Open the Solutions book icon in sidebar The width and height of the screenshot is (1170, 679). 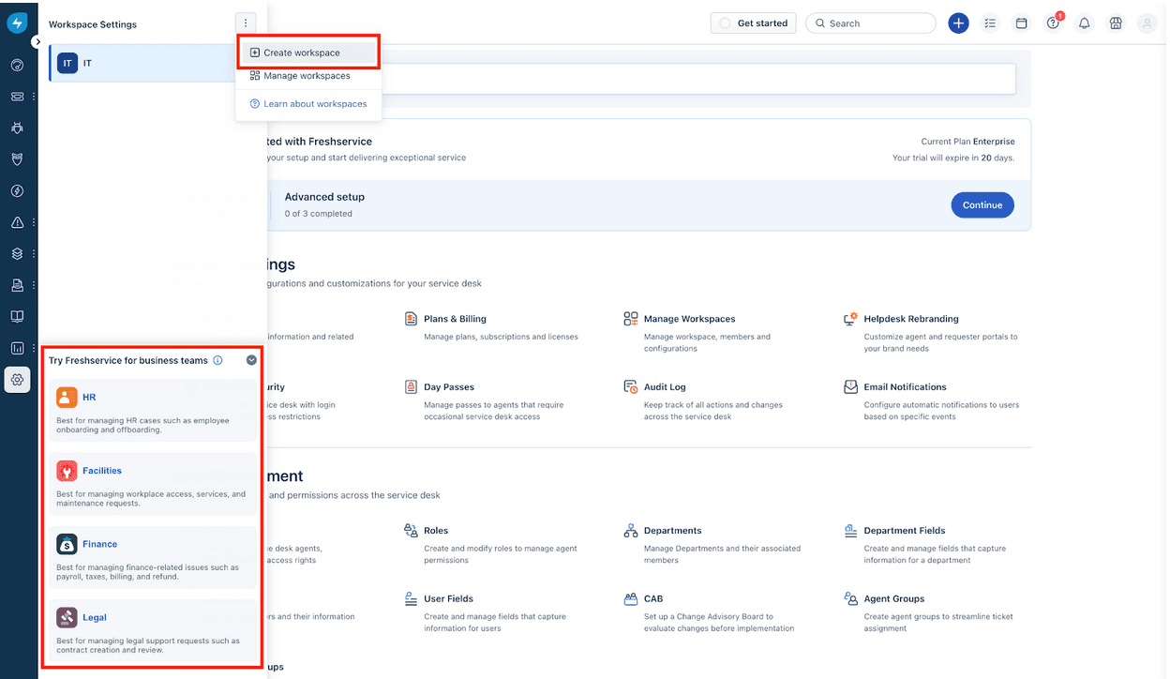coord(17,316)
